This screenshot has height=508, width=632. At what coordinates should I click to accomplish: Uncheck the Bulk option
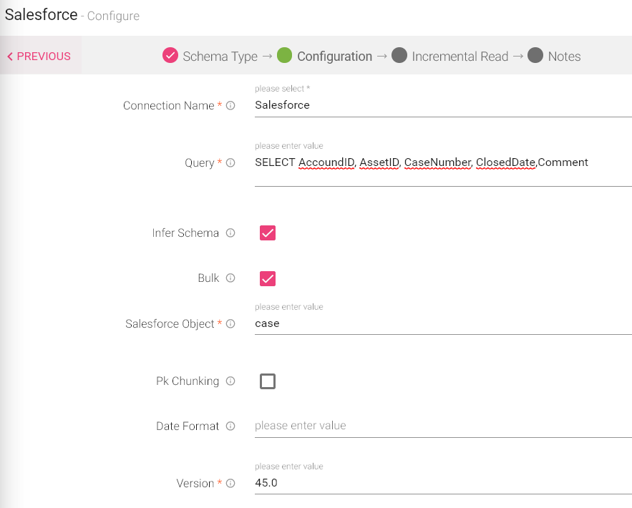(x=267, y=278)
